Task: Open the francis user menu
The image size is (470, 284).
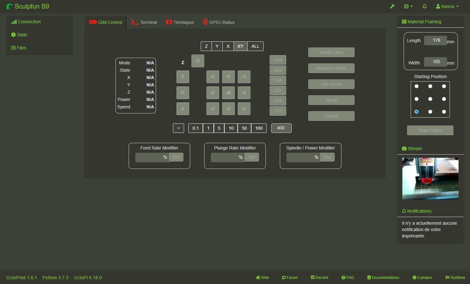Action: pyautogui.click(x=447, y=6)
